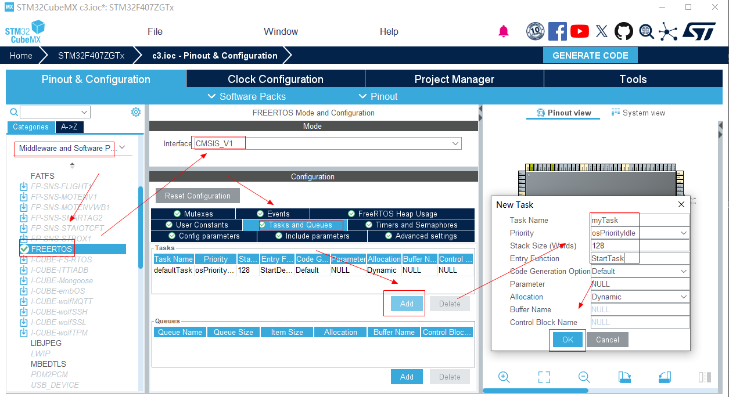Click the search magnifier in left panel
The width and height of the screenshot is (729, 397).
coord(14,112)
